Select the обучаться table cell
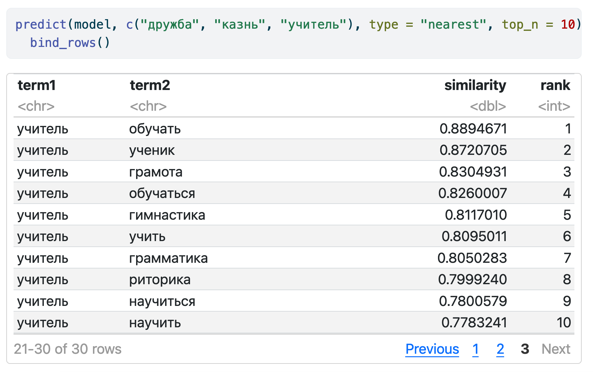Screen dimensions: 593x372 click(x=162, y=193)
